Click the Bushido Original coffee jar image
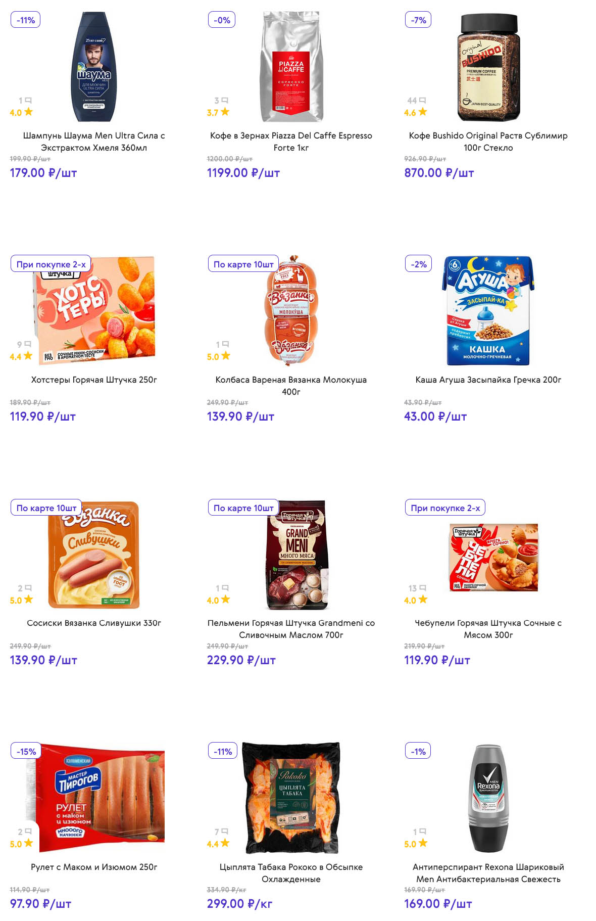 coord(488,67)
